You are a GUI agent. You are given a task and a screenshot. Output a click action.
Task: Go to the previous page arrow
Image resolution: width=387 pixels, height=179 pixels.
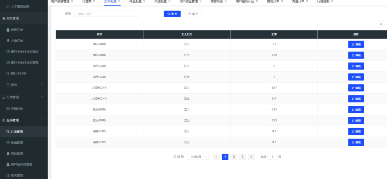(217, 157)
